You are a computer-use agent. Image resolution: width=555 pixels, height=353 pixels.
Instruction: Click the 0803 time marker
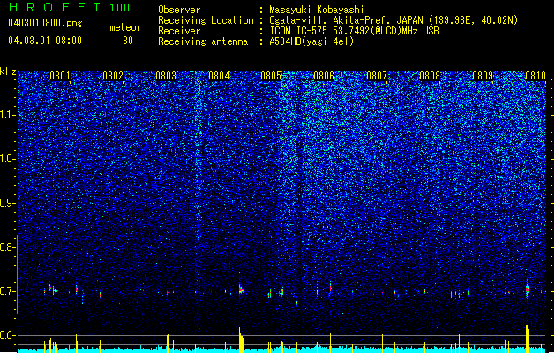pos(166,76)
